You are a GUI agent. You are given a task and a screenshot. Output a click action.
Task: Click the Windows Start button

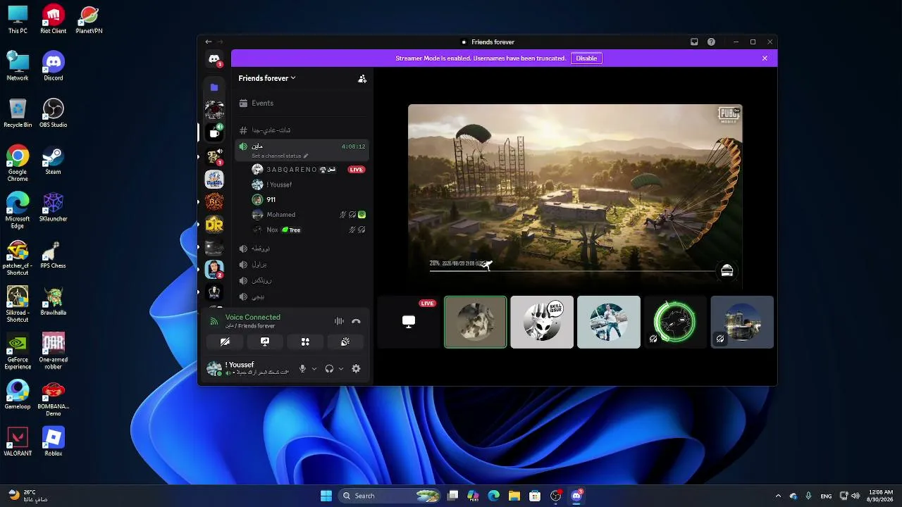point(326,496)
